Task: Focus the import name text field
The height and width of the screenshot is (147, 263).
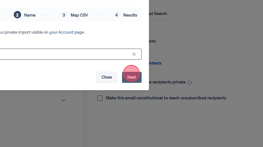Action: tap(61, 54)
